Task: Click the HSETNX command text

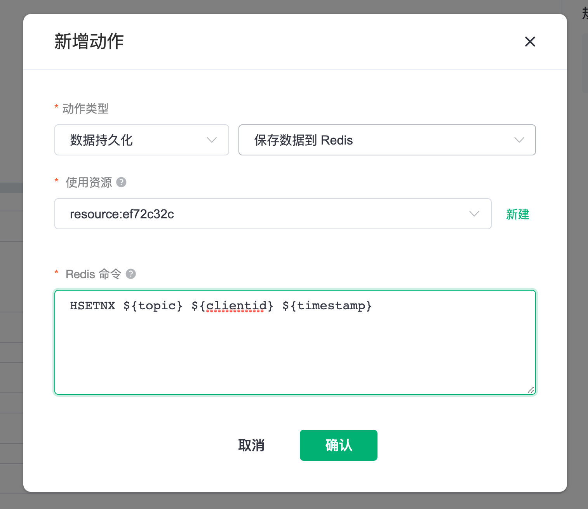Action: click(x=93, y=306)
